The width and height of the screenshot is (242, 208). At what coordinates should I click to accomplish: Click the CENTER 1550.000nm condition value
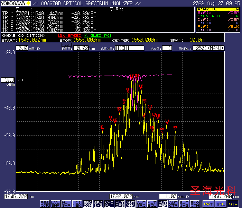[146, 40]
